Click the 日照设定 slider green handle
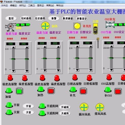This screenshot has width=125, height=125. pyautogui.click(x=91, y=58)
